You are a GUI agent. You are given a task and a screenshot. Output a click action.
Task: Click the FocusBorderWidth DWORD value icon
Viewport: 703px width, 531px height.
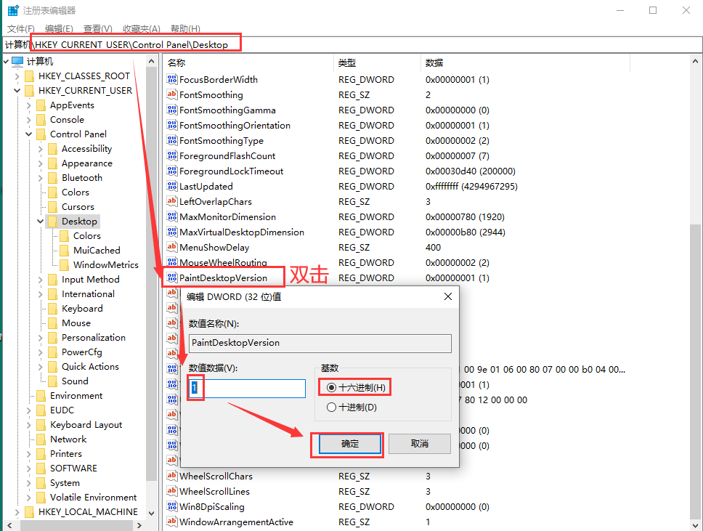[x=171, y=79]
